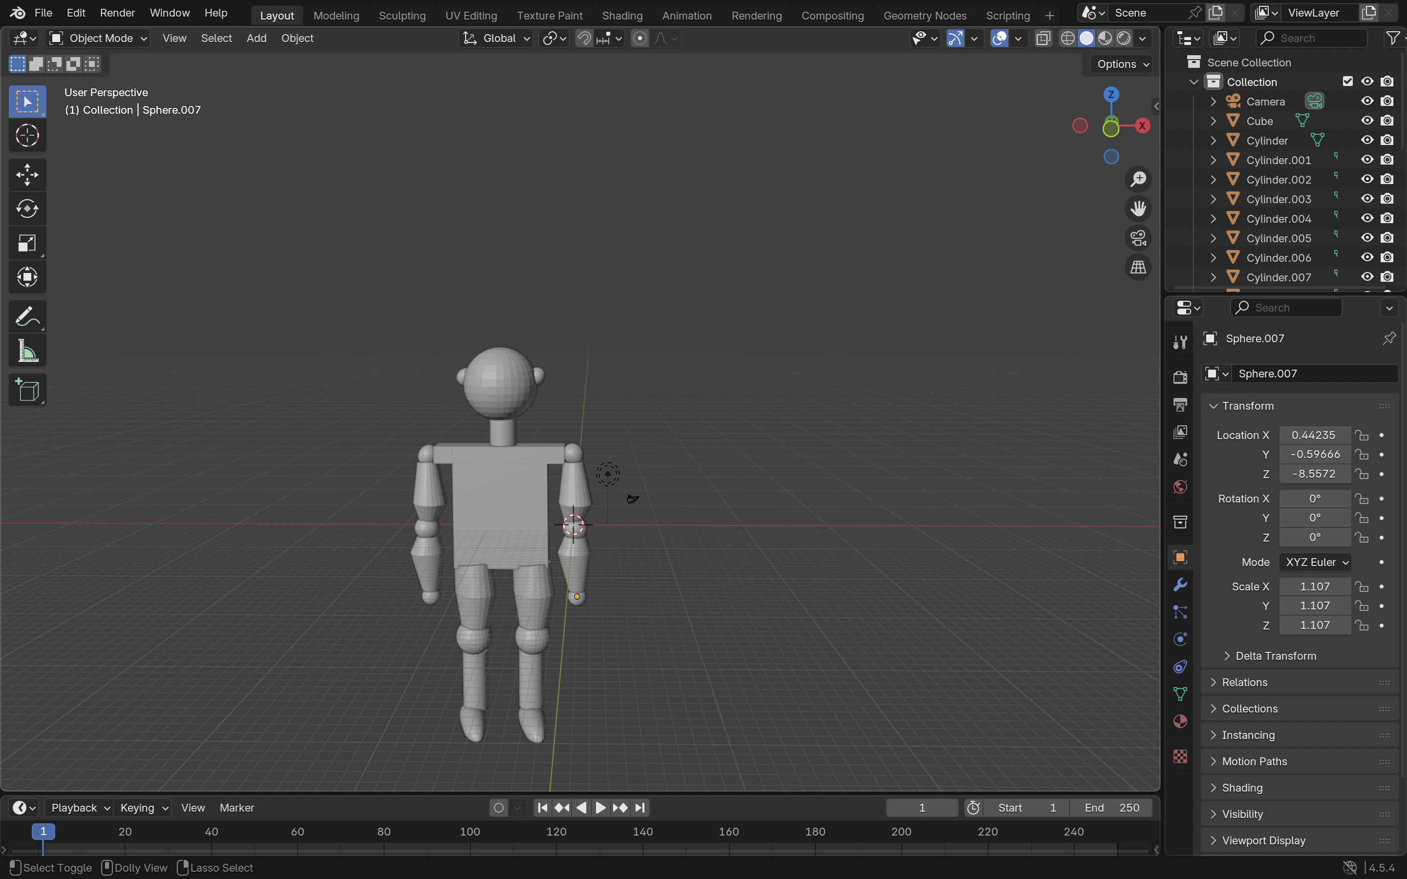This screenshot has width=1407, height=879.
Task: Uncheck the Collection exclude checkbox
Action: pyautogui.click(x=1348, y=82)
